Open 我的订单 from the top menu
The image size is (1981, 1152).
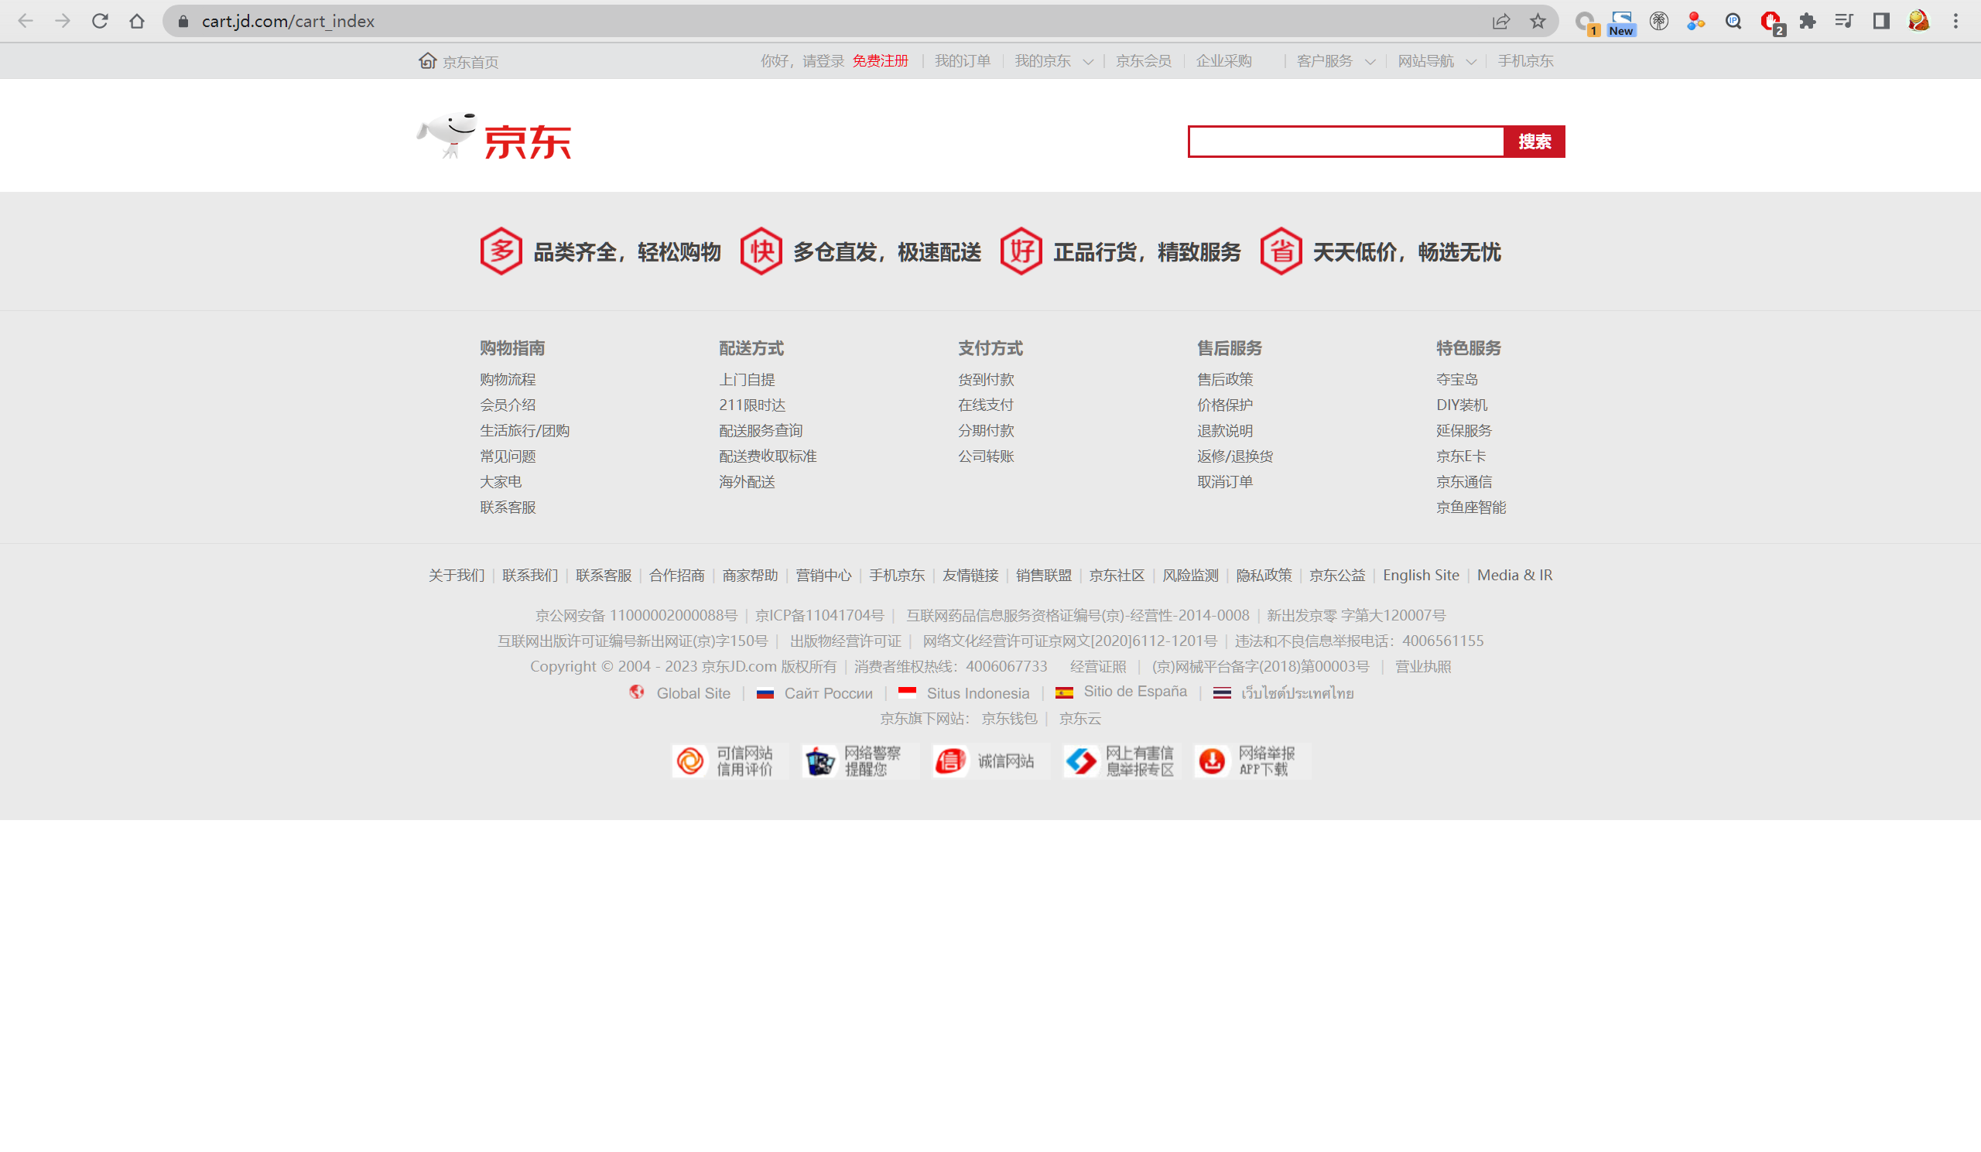click(962, 60)
